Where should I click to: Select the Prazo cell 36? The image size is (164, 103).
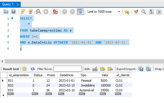point(51,90)
